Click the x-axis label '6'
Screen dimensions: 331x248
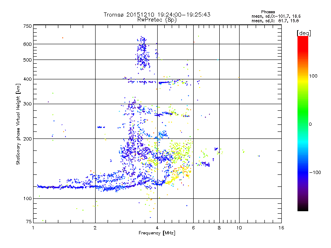193,228
